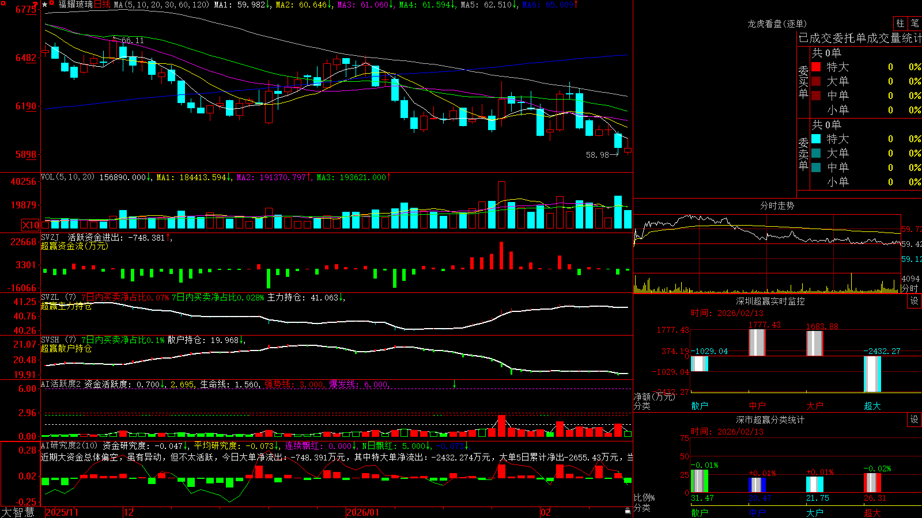Click the red gear icon next to star
The width and height of the screenshot is (922, 518).
(x=52, y=3)
